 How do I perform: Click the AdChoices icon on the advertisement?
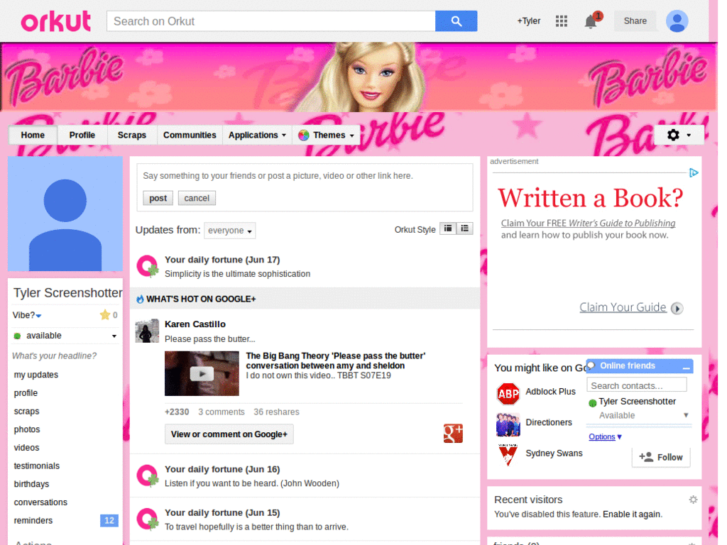693,173
